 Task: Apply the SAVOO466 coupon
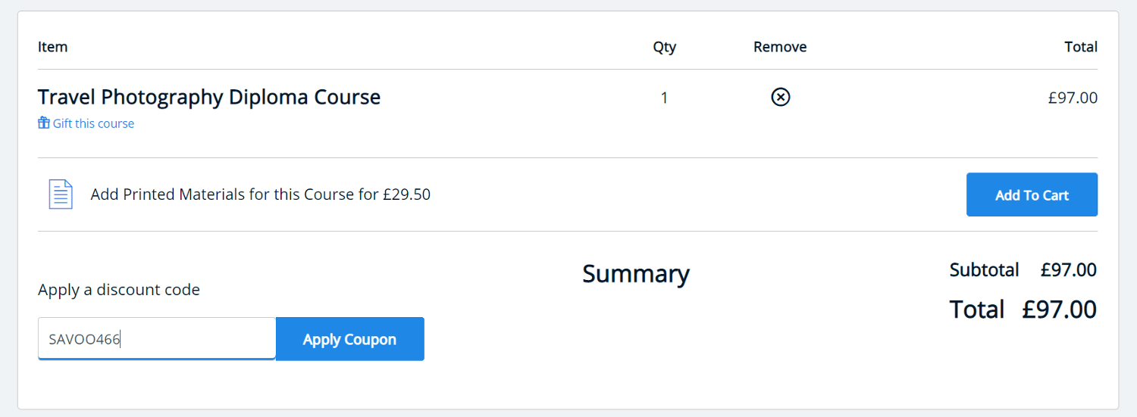coord(349,339)
